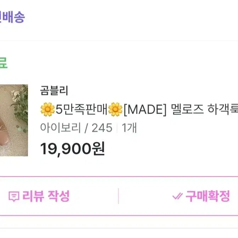Screen dimensions: 238x238
Task: Confirm purchase via 구매확정 text
Action: coord(208,196)
